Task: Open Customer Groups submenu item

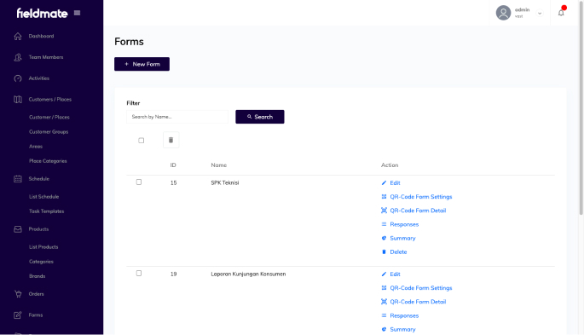Action: (x=49, y=132)
